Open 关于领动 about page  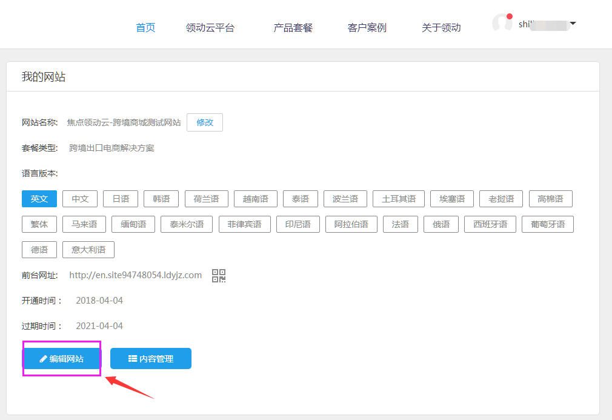tap(441, 27)
